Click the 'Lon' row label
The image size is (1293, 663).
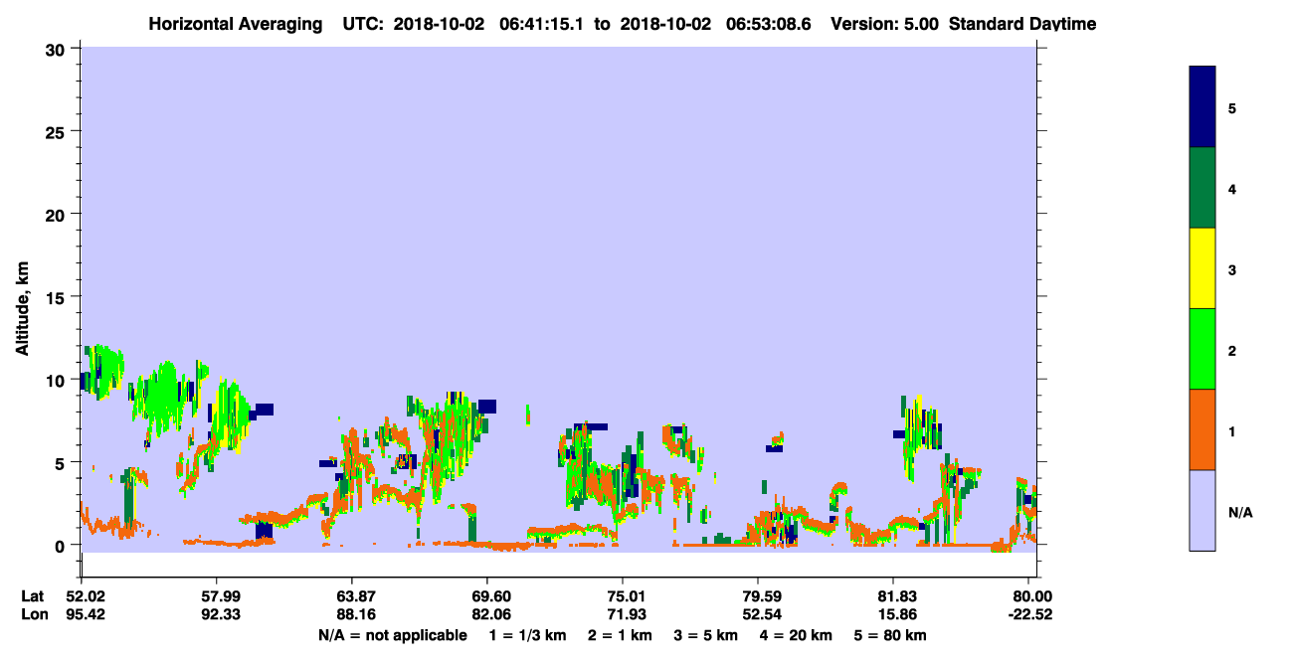33,613
